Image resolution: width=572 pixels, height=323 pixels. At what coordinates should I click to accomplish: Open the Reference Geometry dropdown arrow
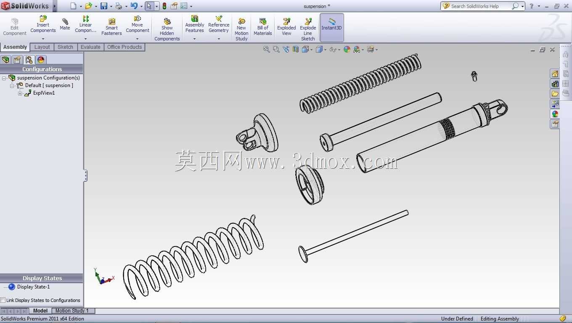click(x=219, y=39)
